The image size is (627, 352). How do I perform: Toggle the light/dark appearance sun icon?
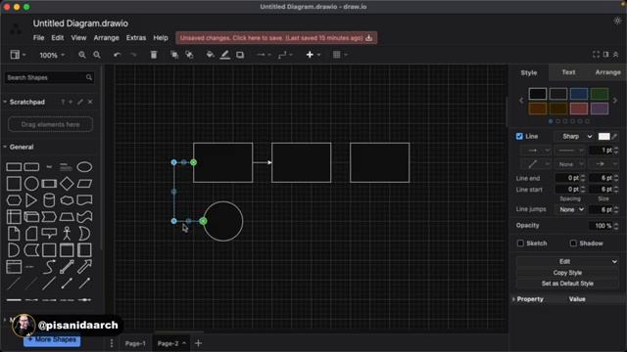[618, 21]
